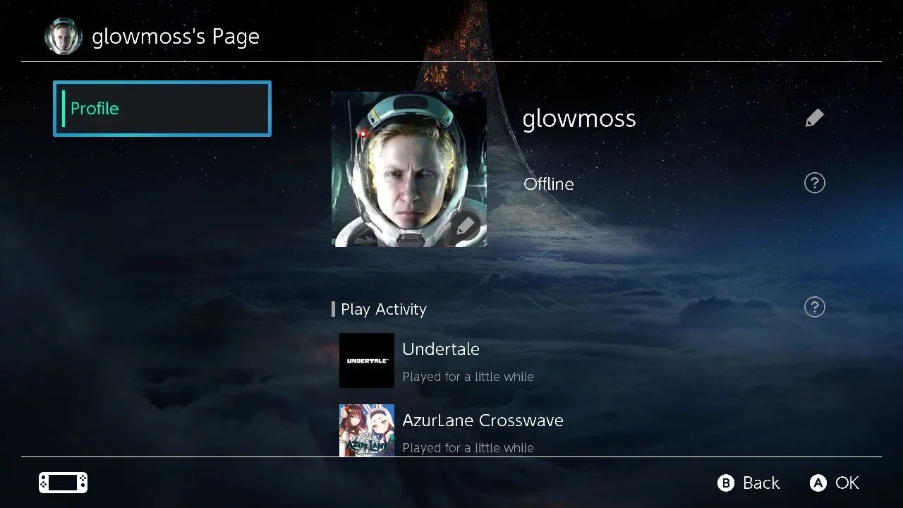Select the glowmoss nickname field
Viewport: 903px width, 508px height.
(x=578, y=118)
